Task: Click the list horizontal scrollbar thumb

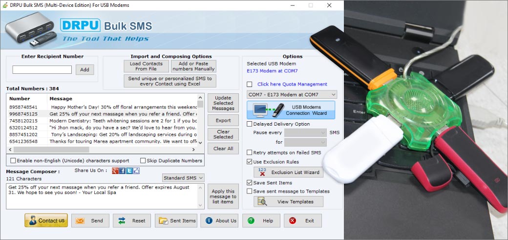Action: 51,150
